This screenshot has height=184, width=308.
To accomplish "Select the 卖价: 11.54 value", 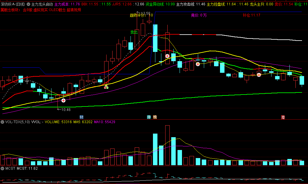I will click(284, 4).
